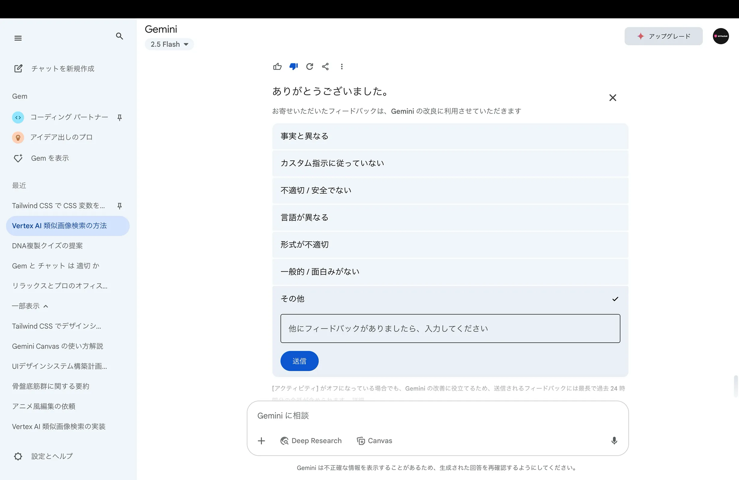Open chat Tailwind CSS でデザインシ...
739x480 pixels.
click(56, 326)
